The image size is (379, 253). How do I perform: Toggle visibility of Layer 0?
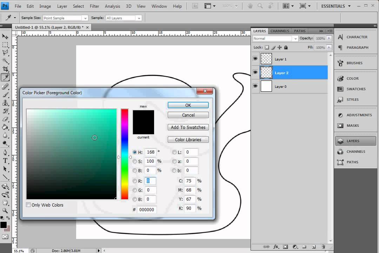pyautogui.click(x=255, y=86)
